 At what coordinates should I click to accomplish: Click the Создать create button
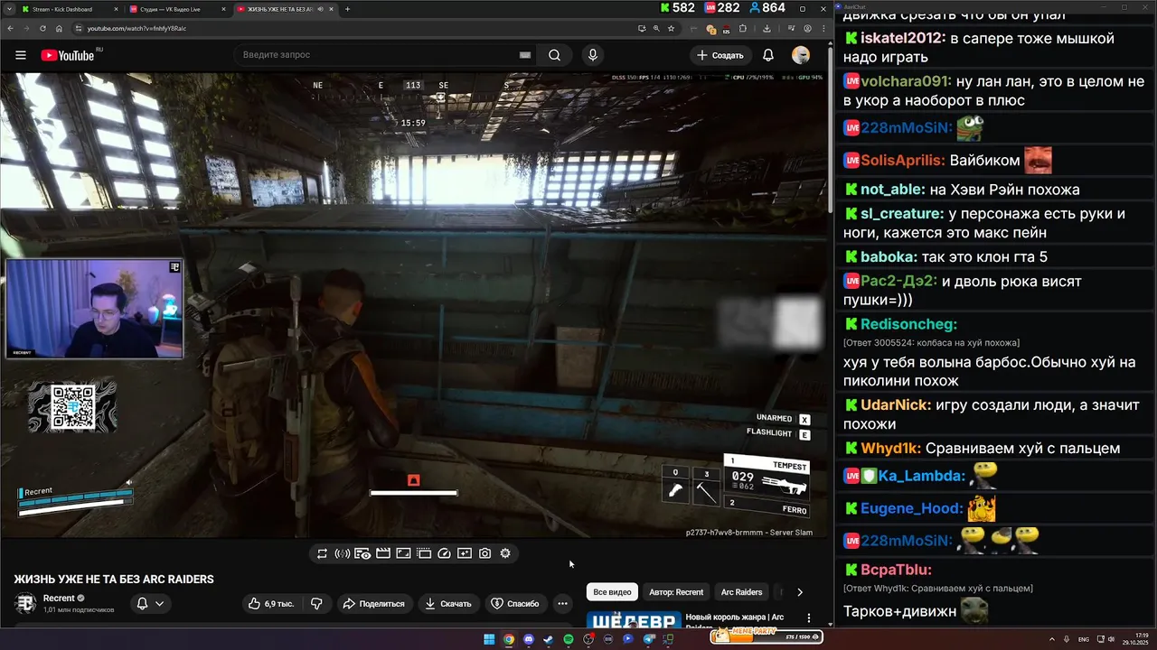click(x=720, y=55)
